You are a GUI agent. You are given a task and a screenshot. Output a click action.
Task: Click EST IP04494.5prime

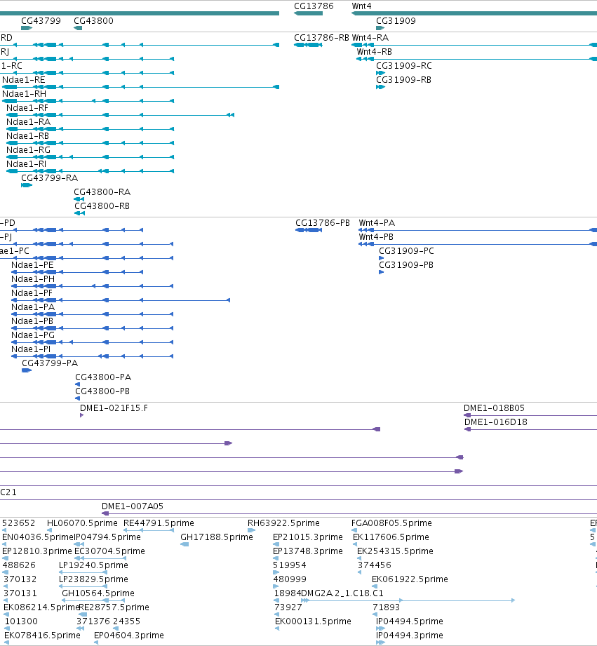click(x=410, y=621)
